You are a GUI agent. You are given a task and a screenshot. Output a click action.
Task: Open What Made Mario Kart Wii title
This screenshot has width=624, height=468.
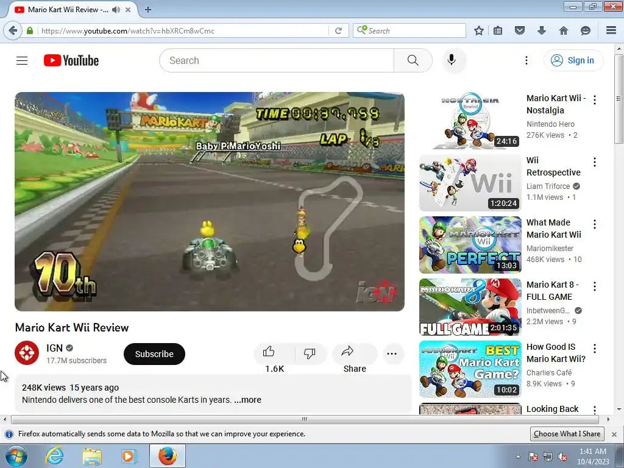[553, 229]
